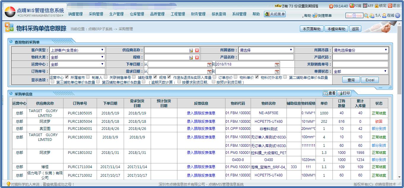This screenshot has height=188, width=404.
Task: Expand the 所属省份 dropdown
Action: (x=266, y=50)
